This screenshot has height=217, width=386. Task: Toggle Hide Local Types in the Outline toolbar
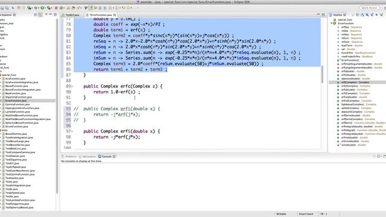[381, 14]
